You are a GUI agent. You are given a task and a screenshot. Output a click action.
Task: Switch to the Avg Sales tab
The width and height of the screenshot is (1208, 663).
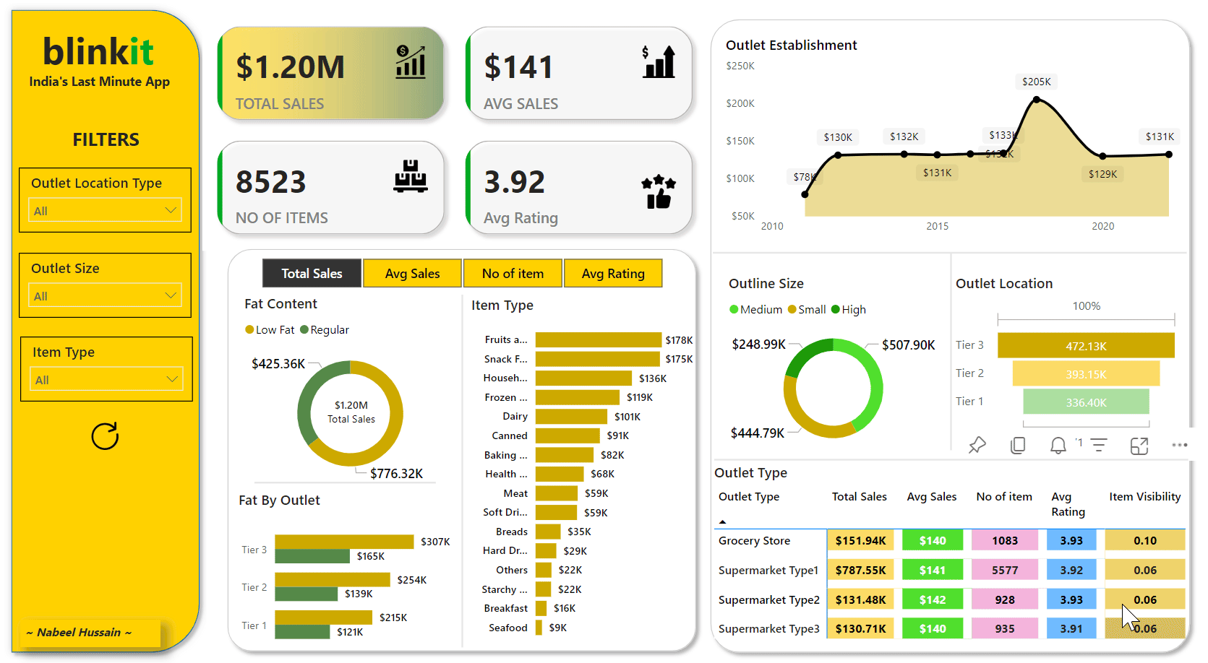tap(412, 273)
